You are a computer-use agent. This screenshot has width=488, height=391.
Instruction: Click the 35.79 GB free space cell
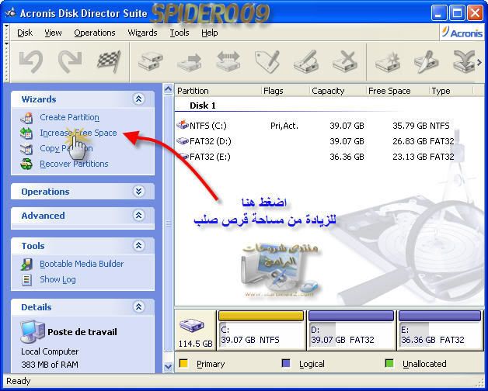click(x=410, y=126)
